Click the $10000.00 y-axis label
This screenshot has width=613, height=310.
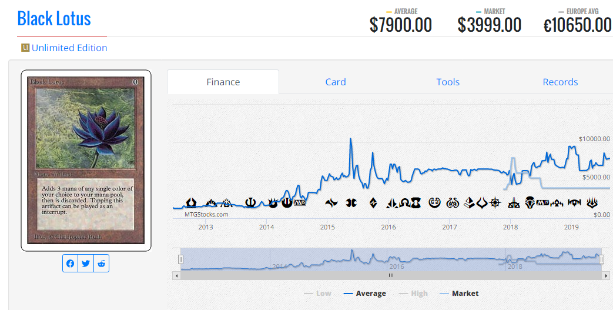tap(594, 139)
